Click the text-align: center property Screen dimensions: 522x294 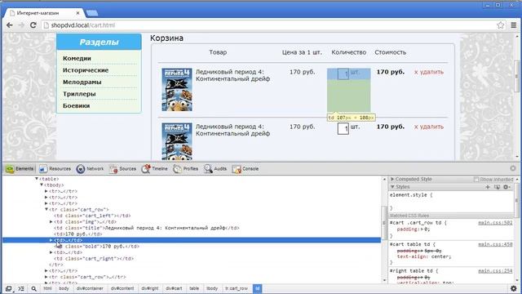424,256
